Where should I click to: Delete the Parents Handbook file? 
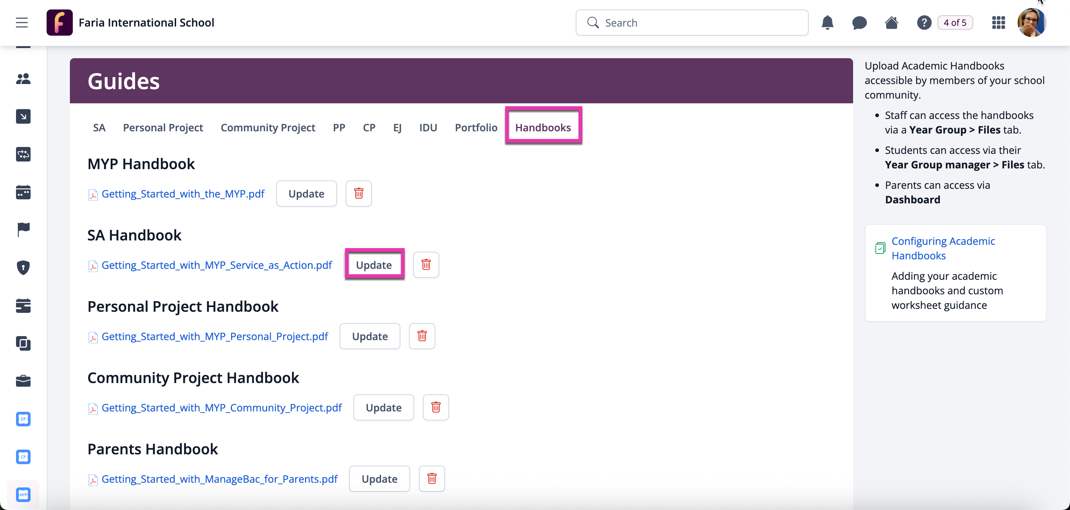[x=432, y=479]
